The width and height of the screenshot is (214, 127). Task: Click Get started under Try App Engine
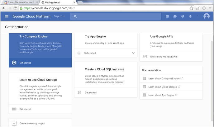90,53
